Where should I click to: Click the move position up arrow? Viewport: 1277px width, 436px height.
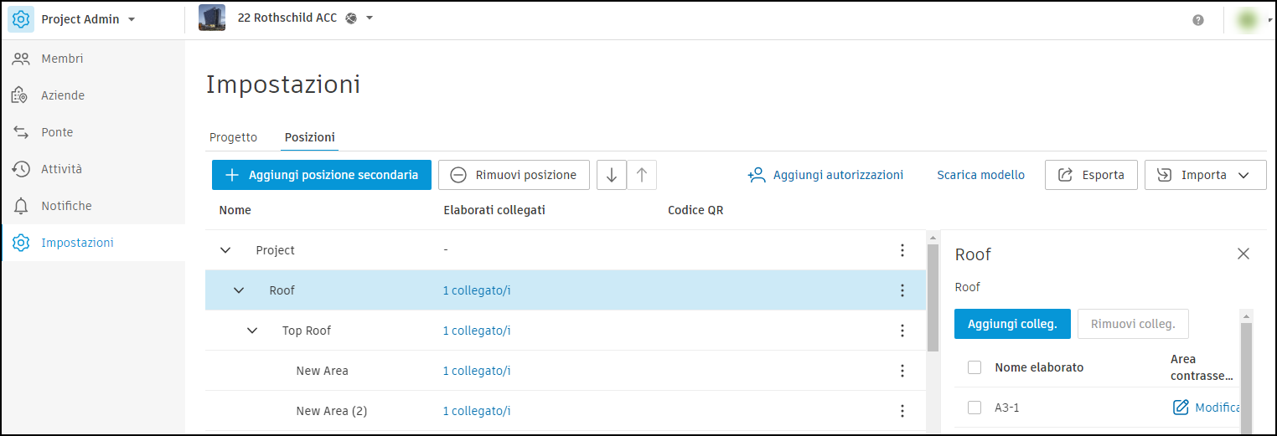(x=642, y=175)
